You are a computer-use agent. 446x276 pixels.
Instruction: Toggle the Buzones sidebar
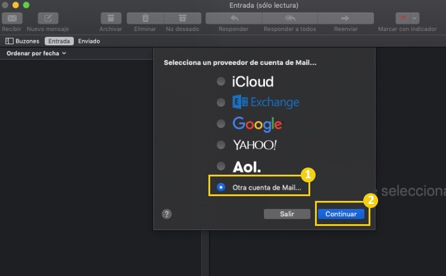[22, 41]
